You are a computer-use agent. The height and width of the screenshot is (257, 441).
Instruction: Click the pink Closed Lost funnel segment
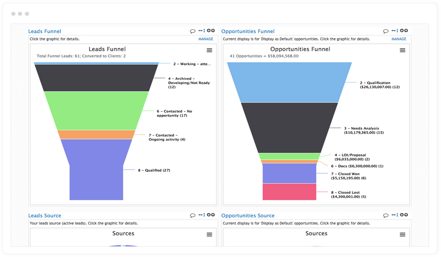point(290,192)
